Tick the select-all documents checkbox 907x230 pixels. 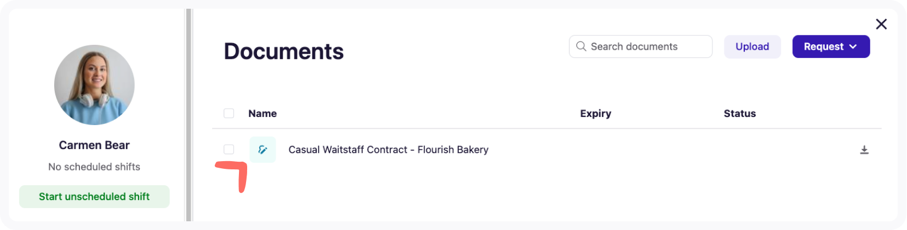229,113
